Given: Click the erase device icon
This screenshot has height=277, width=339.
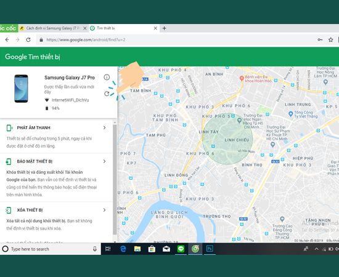Looking at the screenshot, I should 9,210.
